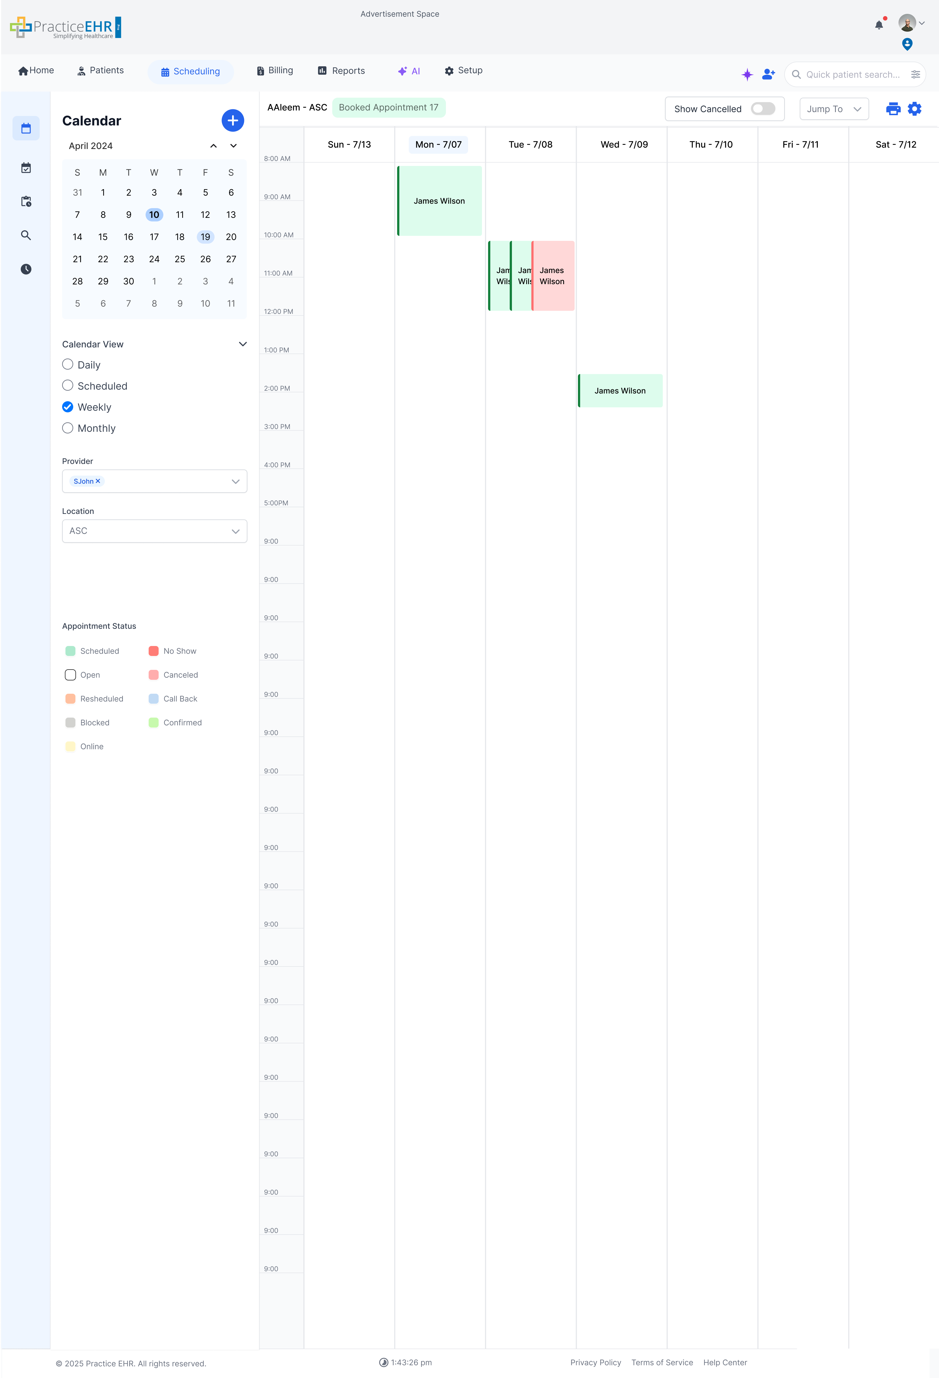Open the Privacy Policy link in footer
This screenshot has width=939, height=1378.
pos(596,1362)
